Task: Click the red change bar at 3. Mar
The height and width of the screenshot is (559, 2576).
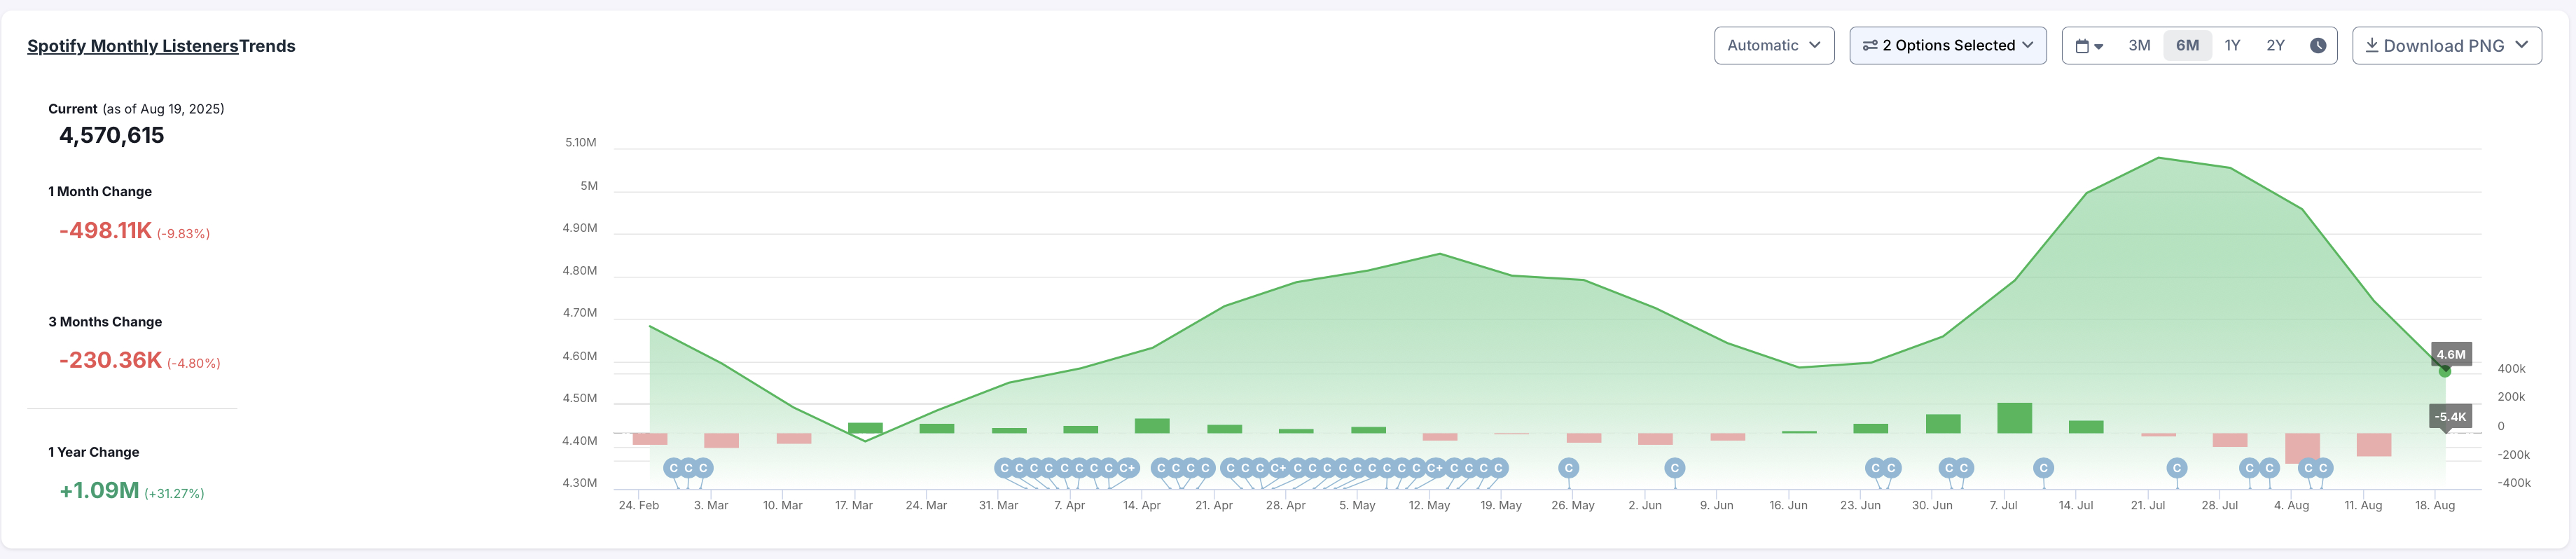Action: 721,441
